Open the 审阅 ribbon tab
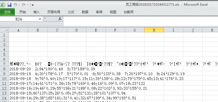The width and height of the screenshot is (218, 102). [x=99, y=12]
